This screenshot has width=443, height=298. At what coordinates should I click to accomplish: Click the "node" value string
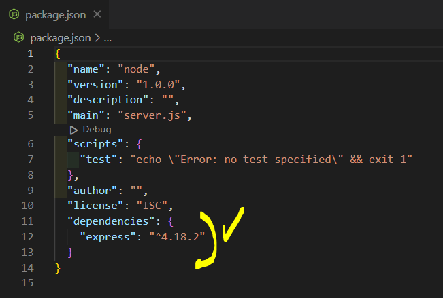[137, 69]
